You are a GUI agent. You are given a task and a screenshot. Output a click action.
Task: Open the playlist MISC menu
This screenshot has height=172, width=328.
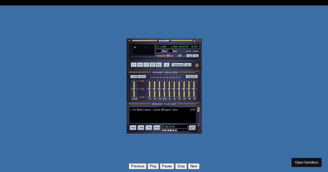(157, 127)
